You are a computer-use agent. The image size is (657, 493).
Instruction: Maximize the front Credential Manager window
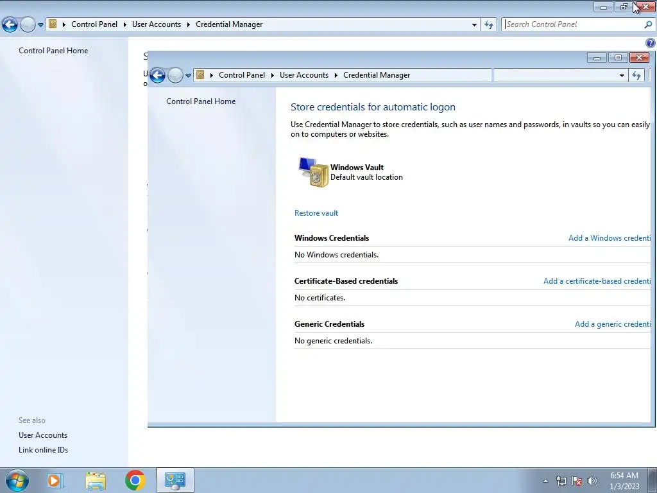point(618,57)
